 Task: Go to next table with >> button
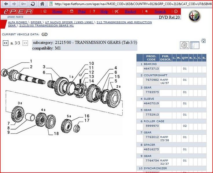25,43
